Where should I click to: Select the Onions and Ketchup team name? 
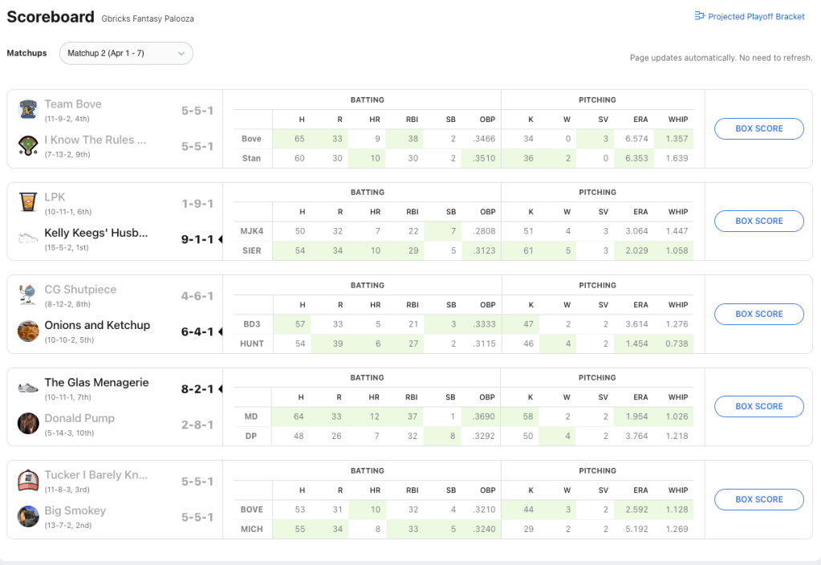tap(97, 325)
